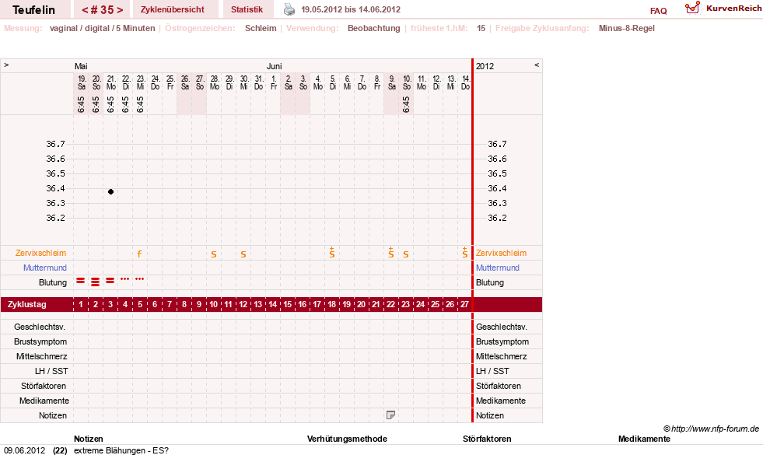Click the 'S' mucus symbol on May 28
Image resolution: width=763 pixels, height=469 pixels.
(x=214, y=254)
